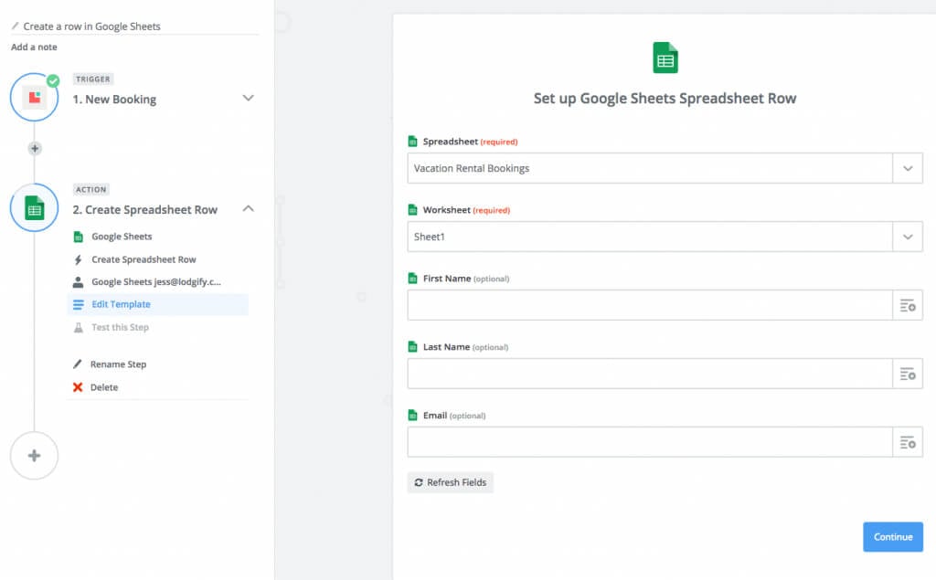The image size is (936, 580).
Task: Click the Rename Step pencil icon
Action: point(80,364)
